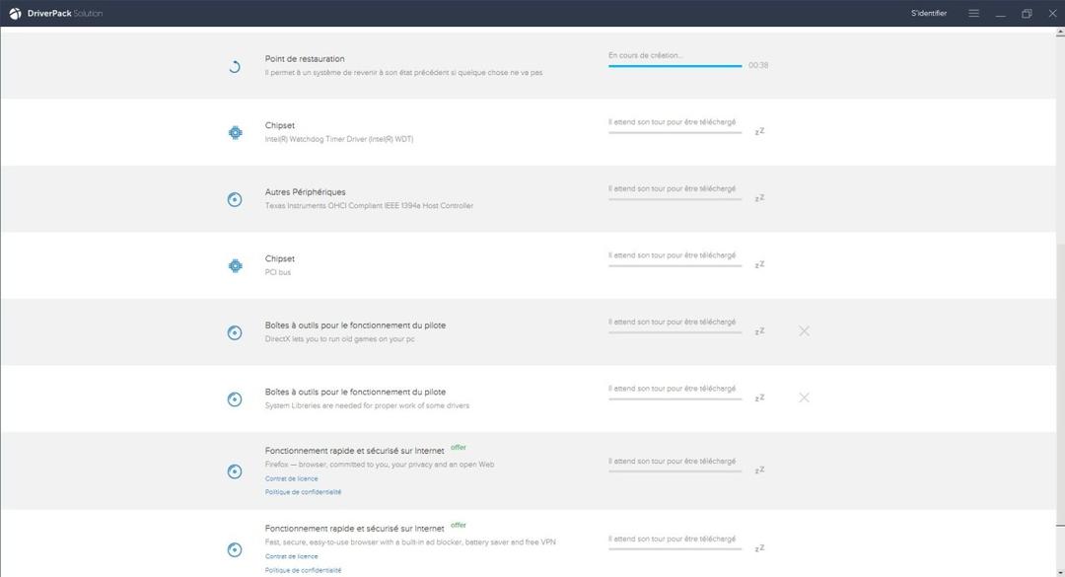Open the VPN browser offer Contrat de licence
This screenshot has width=1065, height=577.
291,556
